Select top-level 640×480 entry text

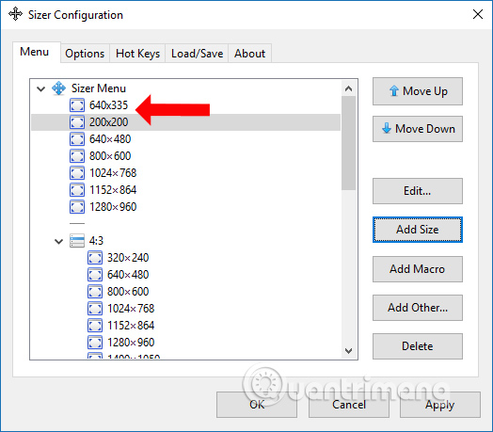pyautogui.click(x=110, y=139)
